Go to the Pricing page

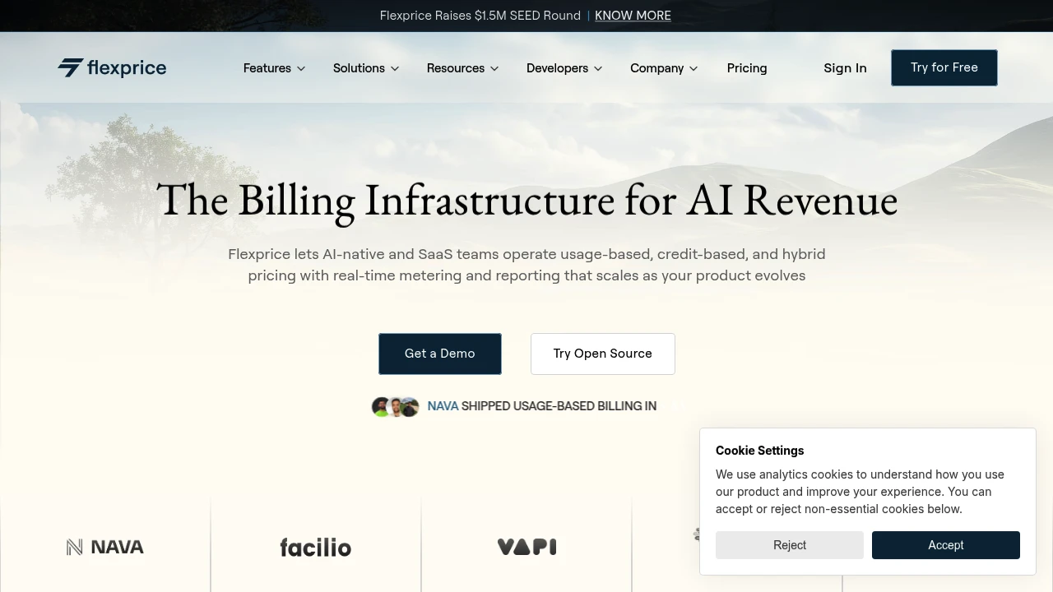pyautogui.click(x=747, y=68)
